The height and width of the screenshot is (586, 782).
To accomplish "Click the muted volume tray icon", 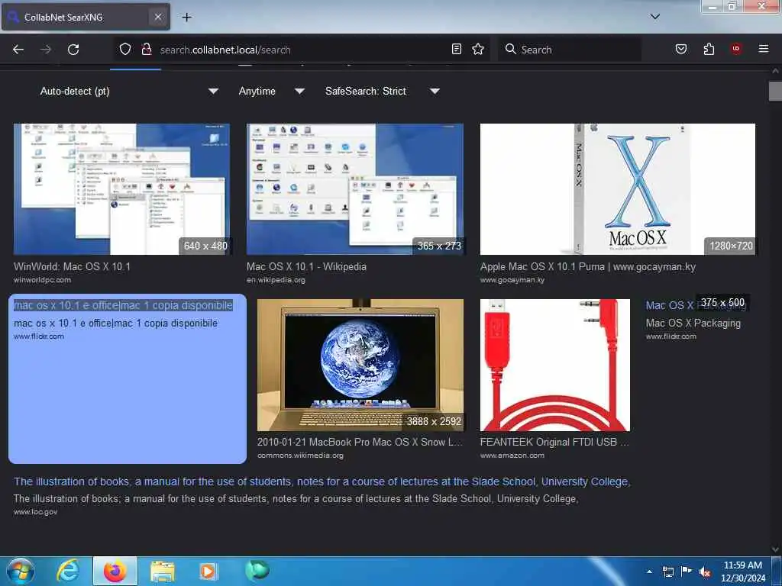I will [x=705, y=572].
